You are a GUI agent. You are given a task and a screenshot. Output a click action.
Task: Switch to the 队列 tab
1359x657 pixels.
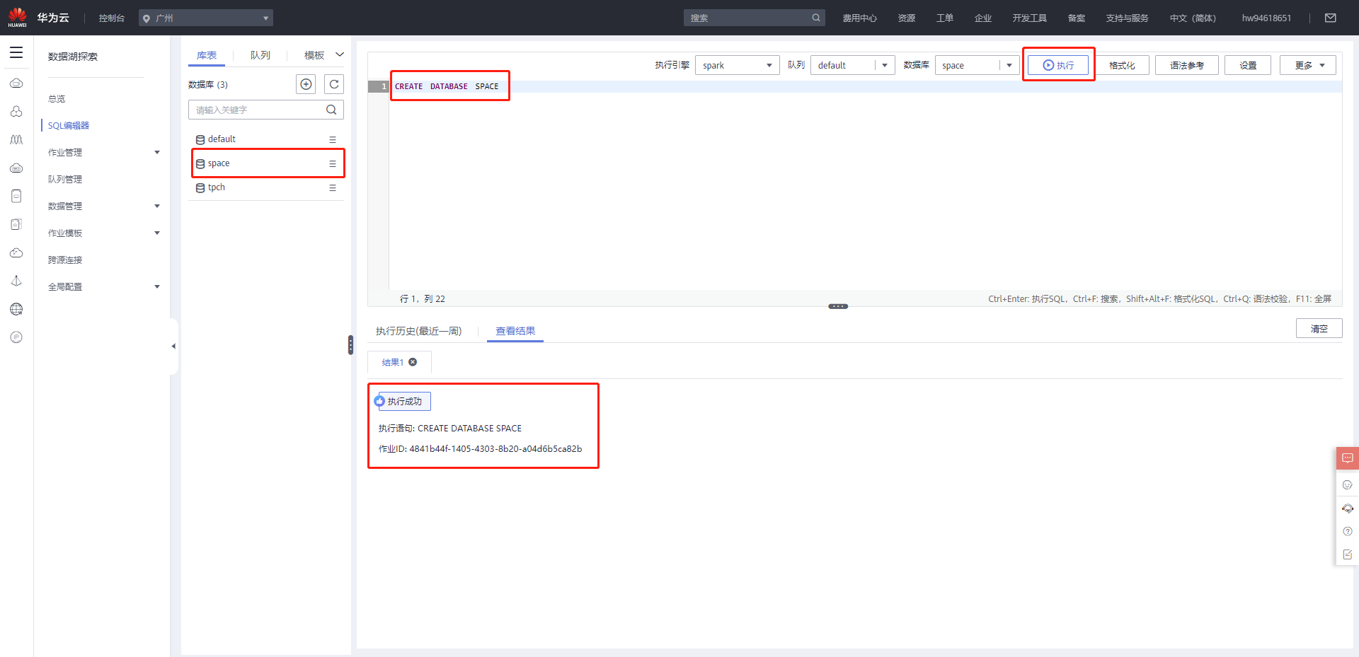[x=260, y=55]
